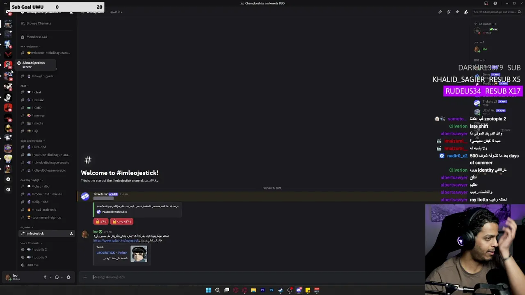Click leo's message avatar
The image size is (525, 295).
coord(85,234)
